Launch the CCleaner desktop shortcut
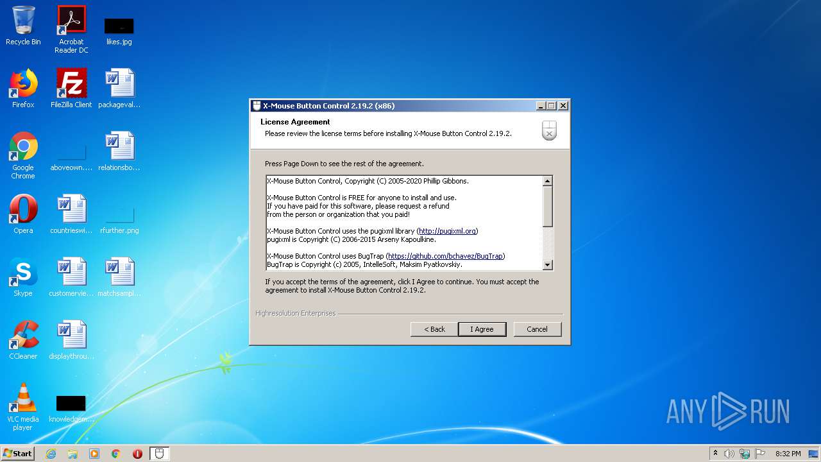821x462 pixels. pyautogui.click(x=23, y=340)
